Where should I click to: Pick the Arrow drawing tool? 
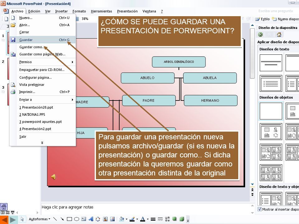[62, 219]
